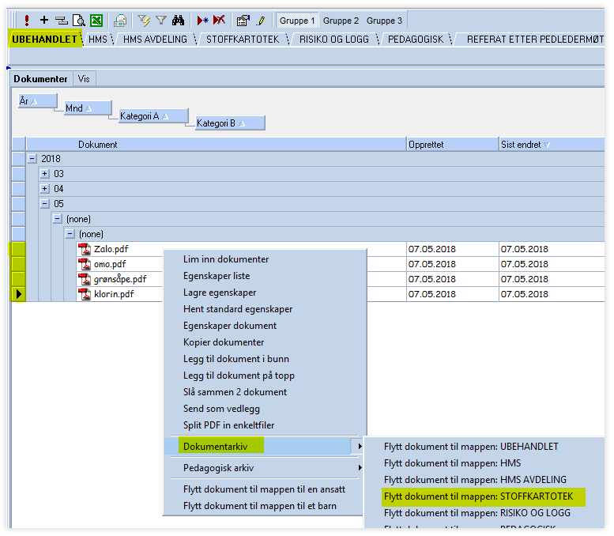Viewport: 614px width, 536px height.
Task: Click the PDF icon of grønsåpe.pdf
Action: (85, 279)
